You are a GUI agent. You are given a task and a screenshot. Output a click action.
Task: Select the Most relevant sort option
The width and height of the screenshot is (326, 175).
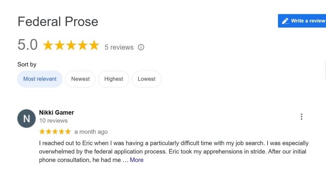coord(40,79)
